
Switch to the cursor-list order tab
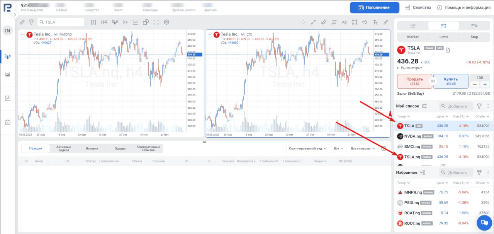pyautogui.click(x=474, y=26)
